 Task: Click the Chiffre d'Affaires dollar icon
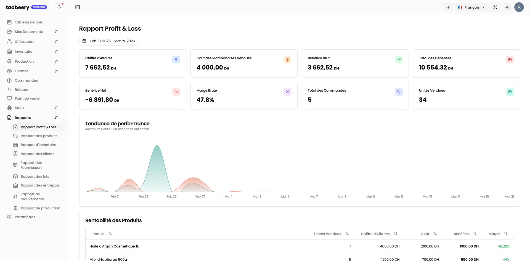(x=176, y=60)
